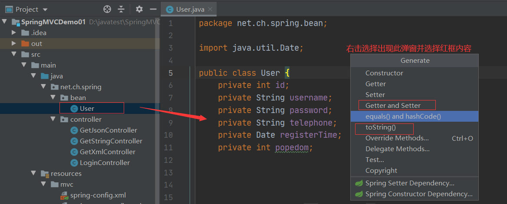Click the resources folder icon

pos(45,174)
